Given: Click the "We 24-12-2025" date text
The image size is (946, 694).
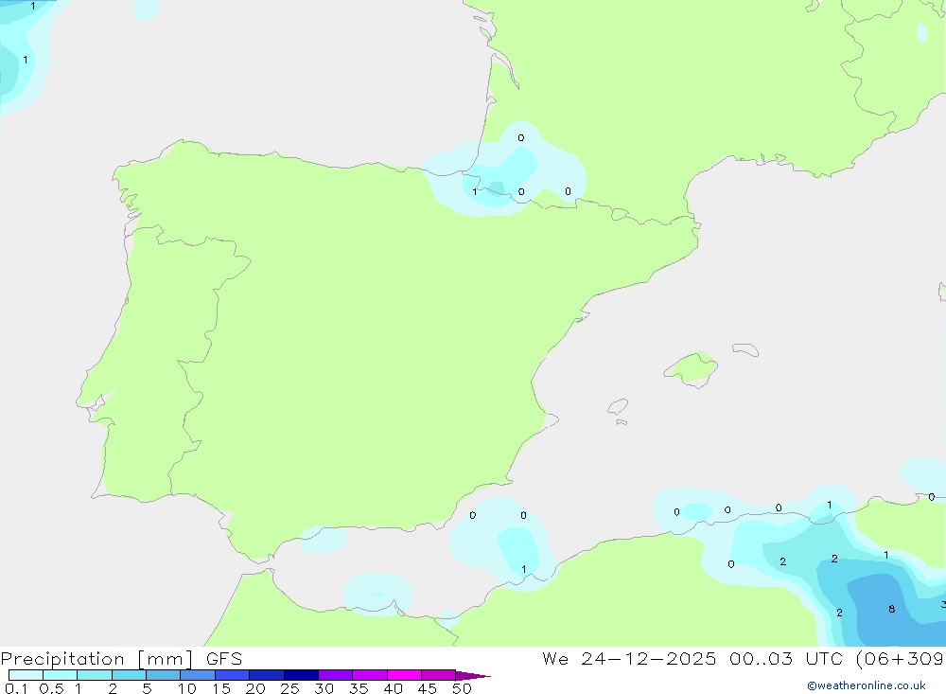Looking at the screenshot, I should [629, 659].
